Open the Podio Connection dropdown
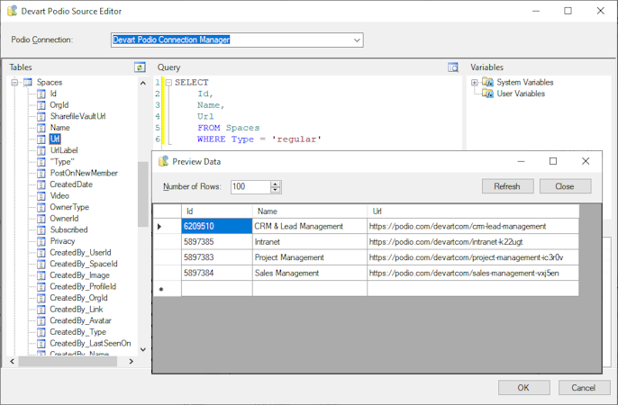Image resolution: width=618 pixels, height=405 pixels. point(357,40)
